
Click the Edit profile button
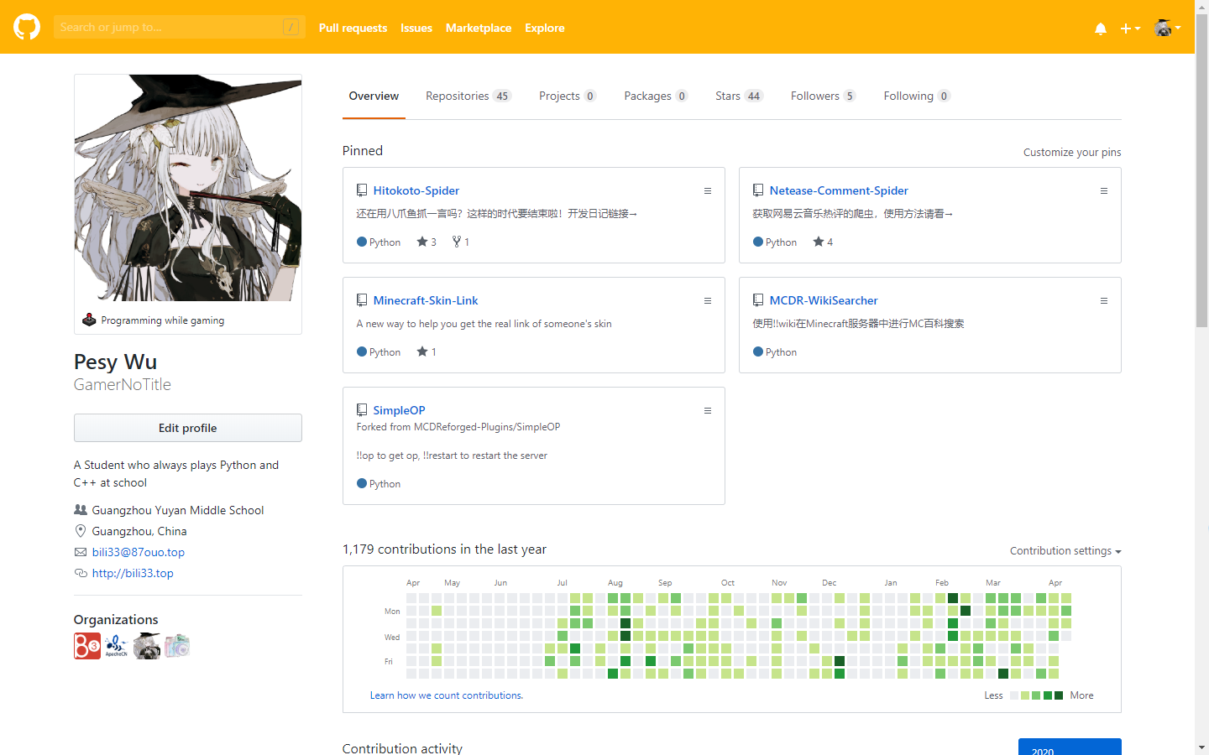[187, 428]
